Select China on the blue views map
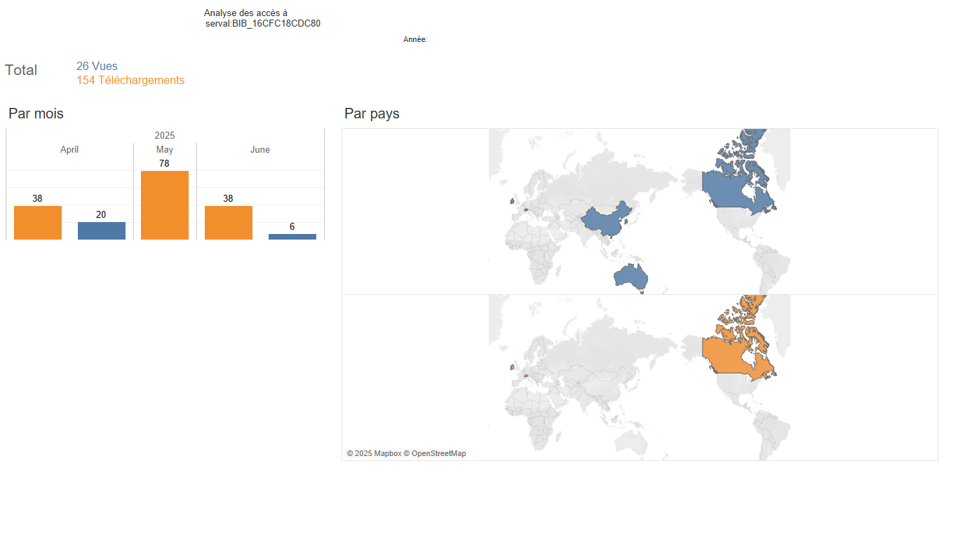Screen dimensions: 958x538 click(x=607, y=221)
